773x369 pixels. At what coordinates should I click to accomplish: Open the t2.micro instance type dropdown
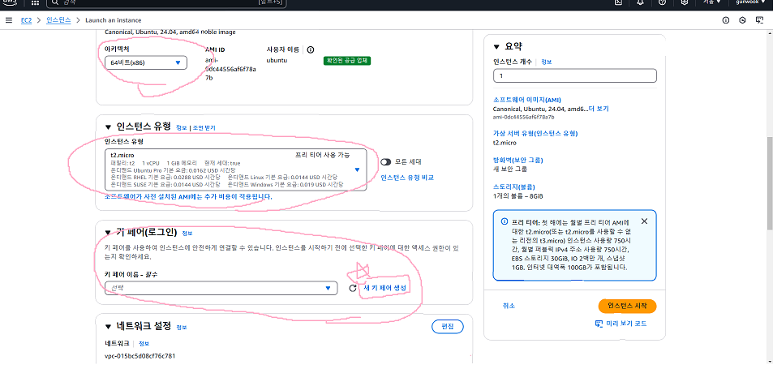236,170
